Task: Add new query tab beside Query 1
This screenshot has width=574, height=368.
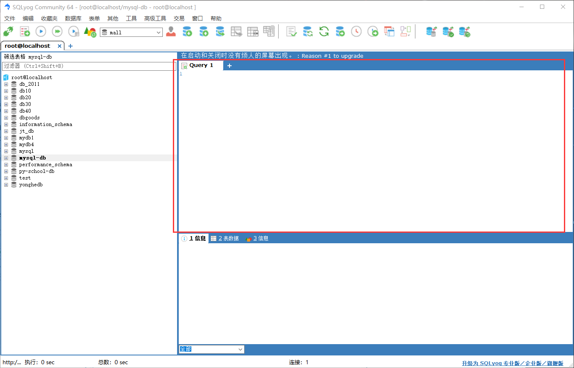Action: [x=230, y=66]
